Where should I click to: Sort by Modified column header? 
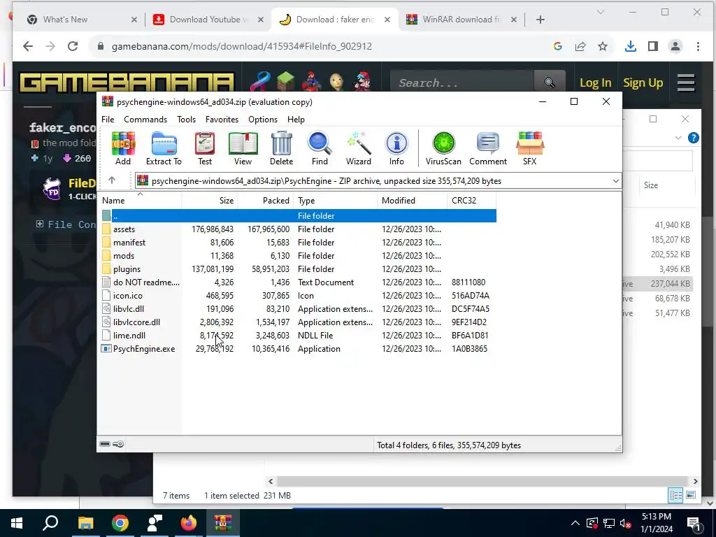[413, 200]
